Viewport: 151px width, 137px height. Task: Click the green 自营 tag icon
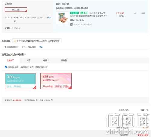tap(84, 13)
